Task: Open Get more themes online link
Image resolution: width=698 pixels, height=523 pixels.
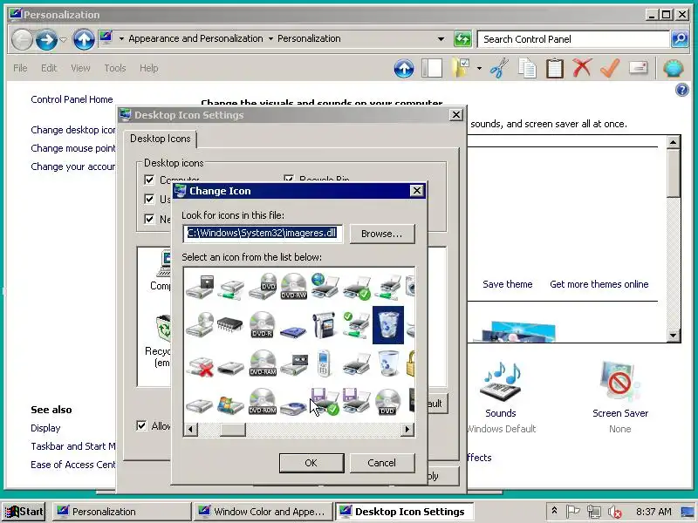Action: pos(599,284)
